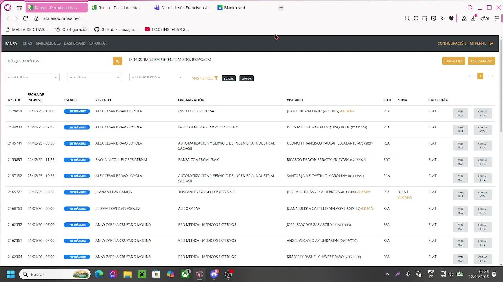The image size is (503, 282).
Task: Click the black Buscar button
Action: pos(229,78)
